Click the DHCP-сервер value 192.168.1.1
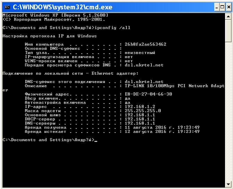The height and width of the screenshot is (189, 233). click(140, 119)
